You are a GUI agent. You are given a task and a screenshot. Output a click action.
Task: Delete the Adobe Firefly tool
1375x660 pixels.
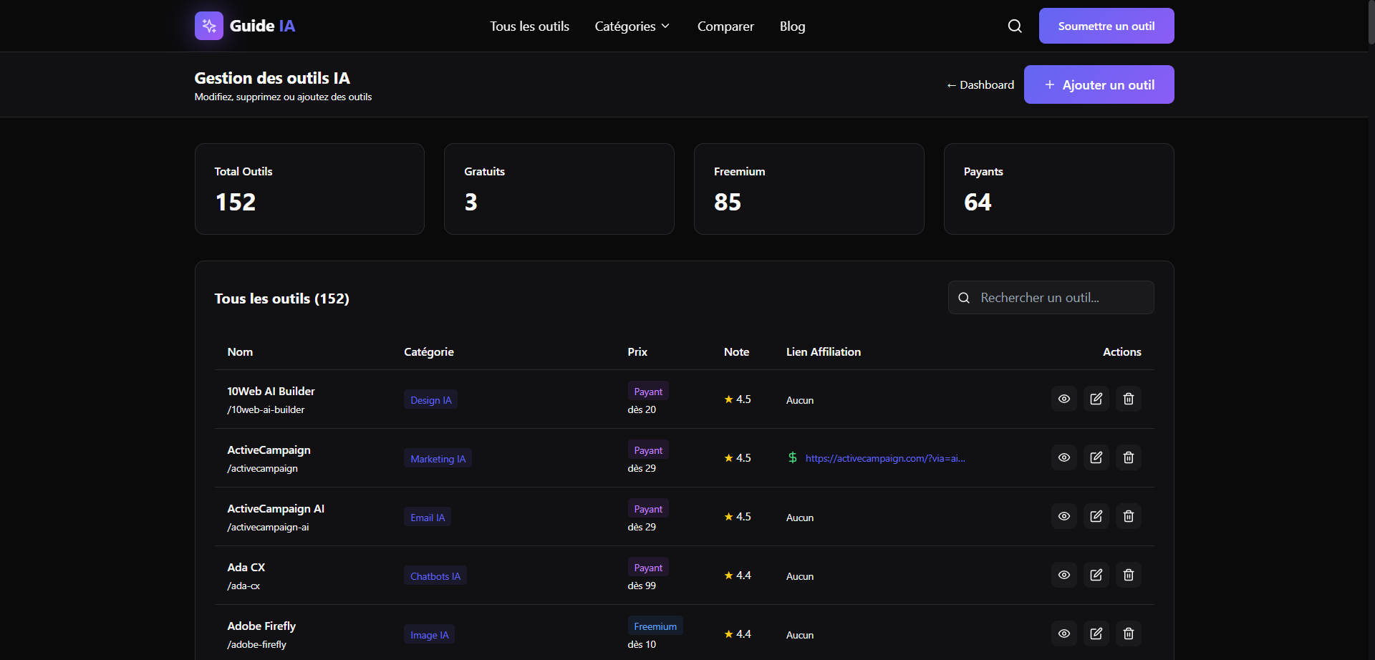point(1128,634)
